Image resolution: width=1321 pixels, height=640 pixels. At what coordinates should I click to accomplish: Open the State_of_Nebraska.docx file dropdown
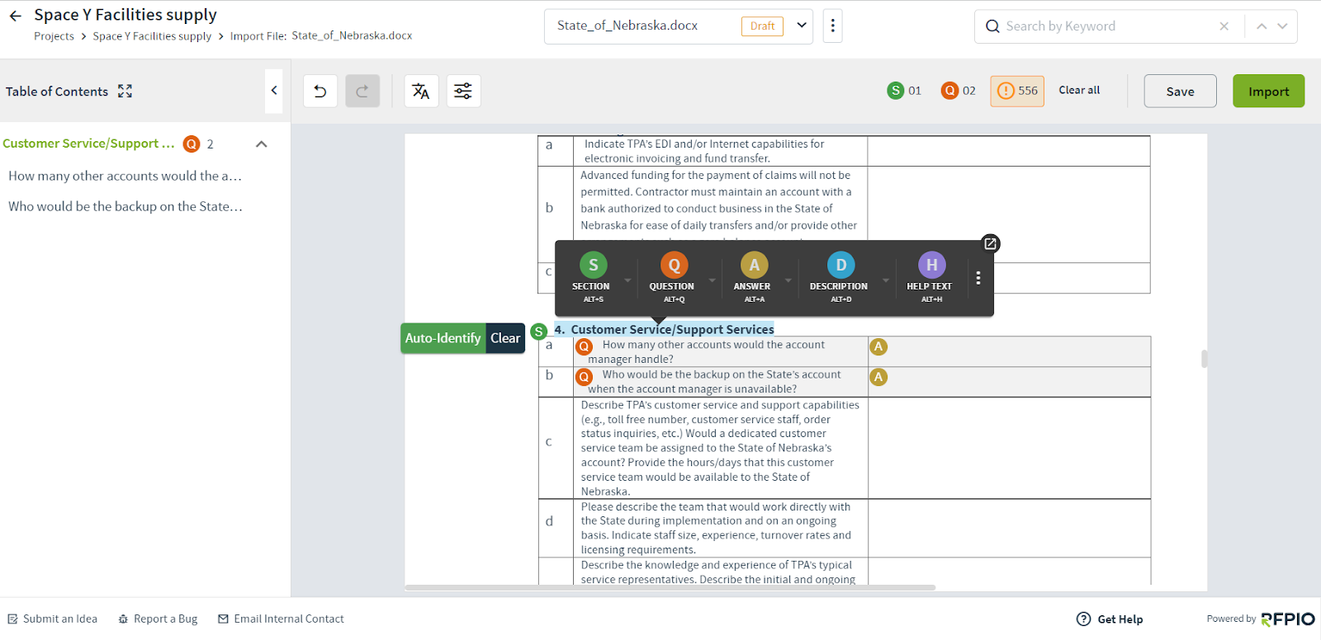(x=801, y=26)
